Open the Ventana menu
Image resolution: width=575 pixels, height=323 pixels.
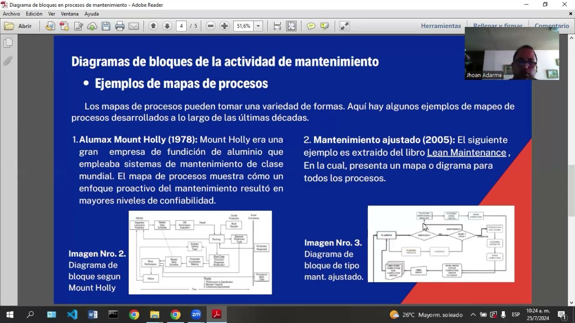coord(70,14)
